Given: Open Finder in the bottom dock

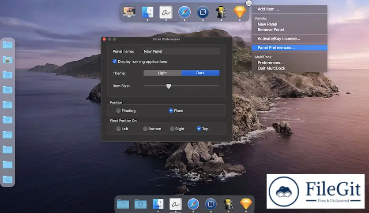Looking at the screenshot, I should tap(158, 204).
